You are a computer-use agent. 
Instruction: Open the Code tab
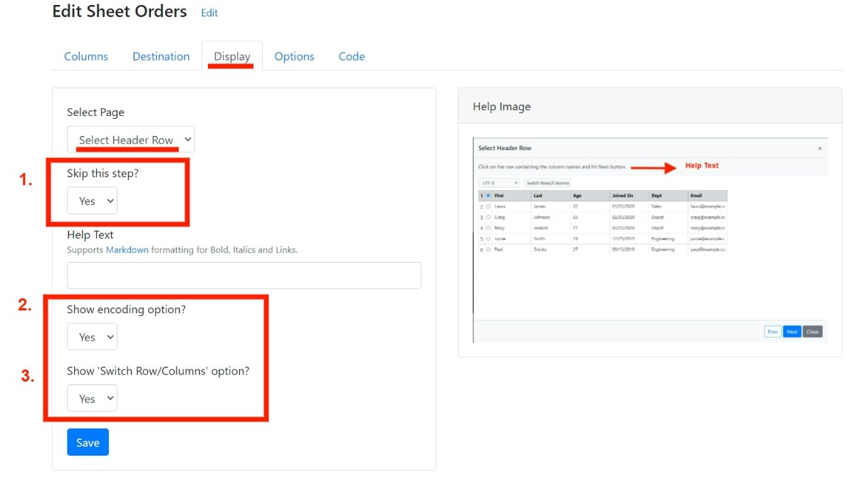pos(352,56)
